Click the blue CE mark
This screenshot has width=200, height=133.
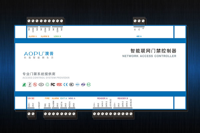coord(66,84)
